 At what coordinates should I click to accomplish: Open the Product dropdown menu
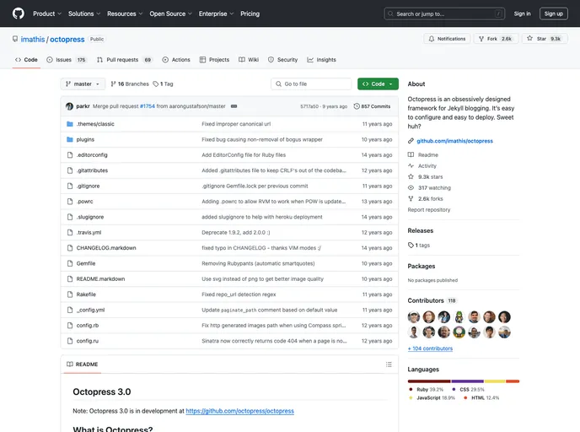pos(47,13)
